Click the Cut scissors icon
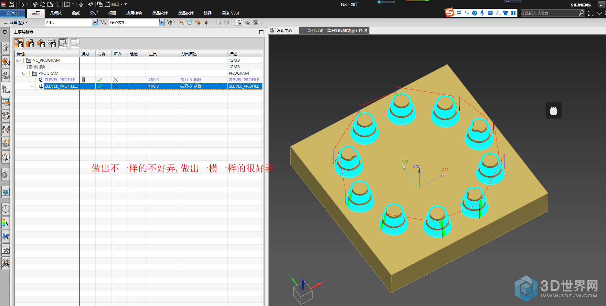Screen dimensions: 606x306 [x=35, y=4]
